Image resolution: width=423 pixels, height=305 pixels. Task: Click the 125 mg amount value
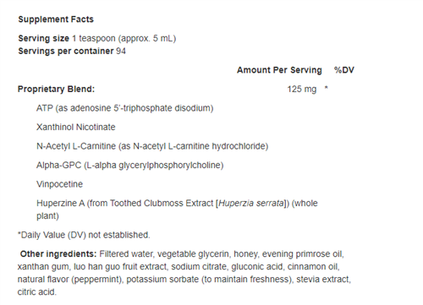point(302,89)
